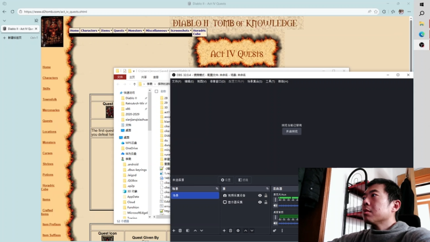Open the Miscellaneous dropdown on site nav
Screen dimensions: 430x242
click(x=157, y=31)
